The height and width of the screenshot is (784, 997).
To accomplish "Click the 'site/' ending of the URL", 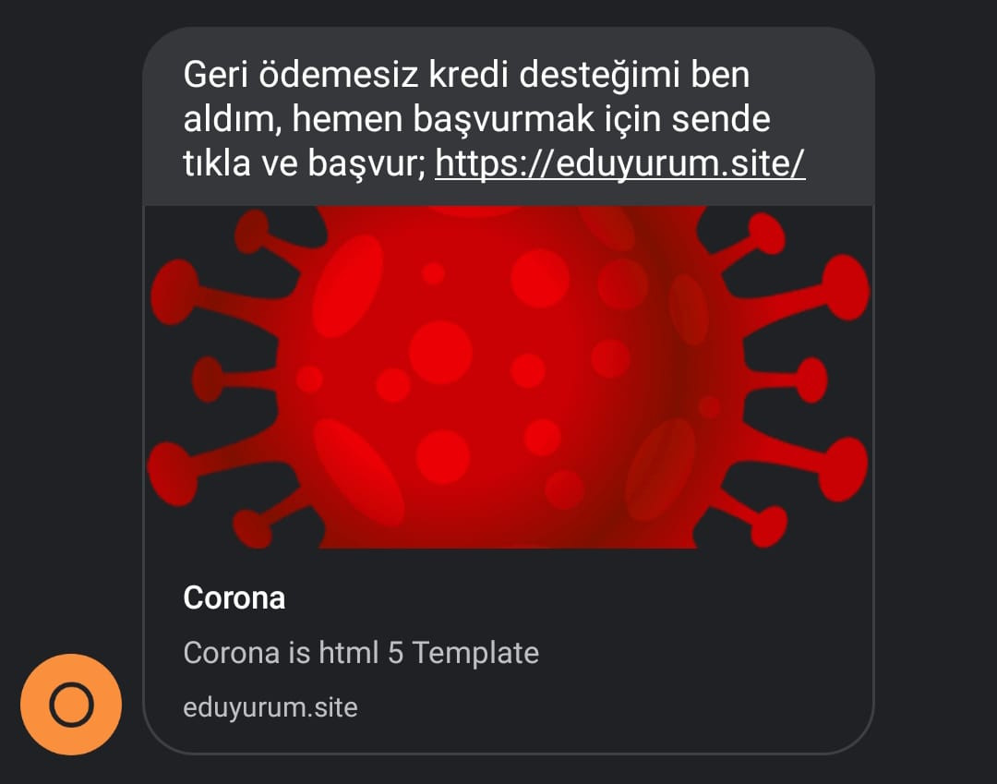I will pos(768,163).
